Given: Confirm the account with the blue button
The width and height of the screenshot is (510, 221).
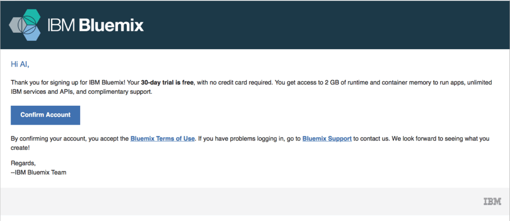Looking at the screenshot, I should [x=45, y=115].
